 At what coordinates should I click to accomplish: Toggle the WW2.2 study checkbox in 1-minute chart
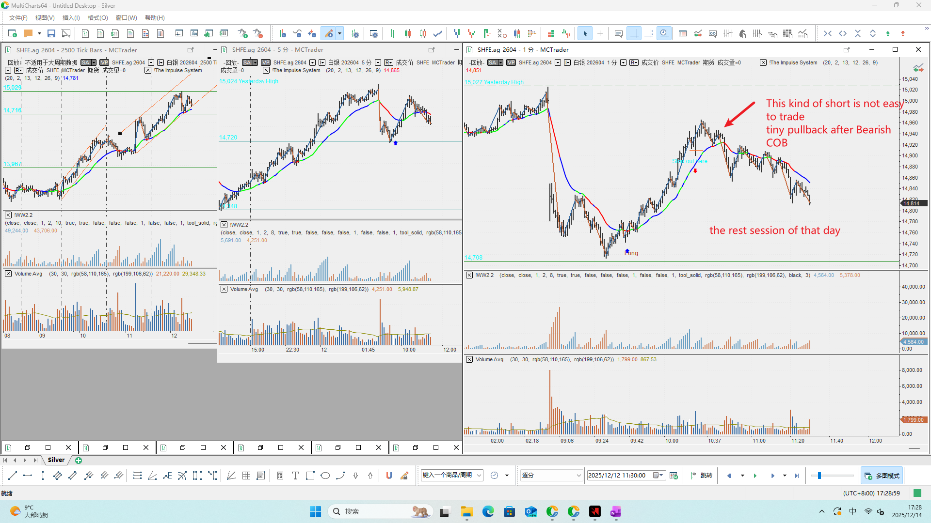point(469,275)
